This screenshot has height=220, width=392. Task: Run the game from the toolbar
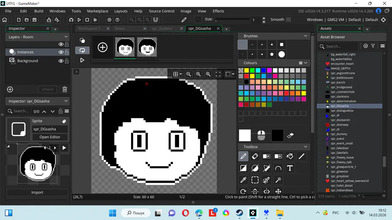(79, 20)
